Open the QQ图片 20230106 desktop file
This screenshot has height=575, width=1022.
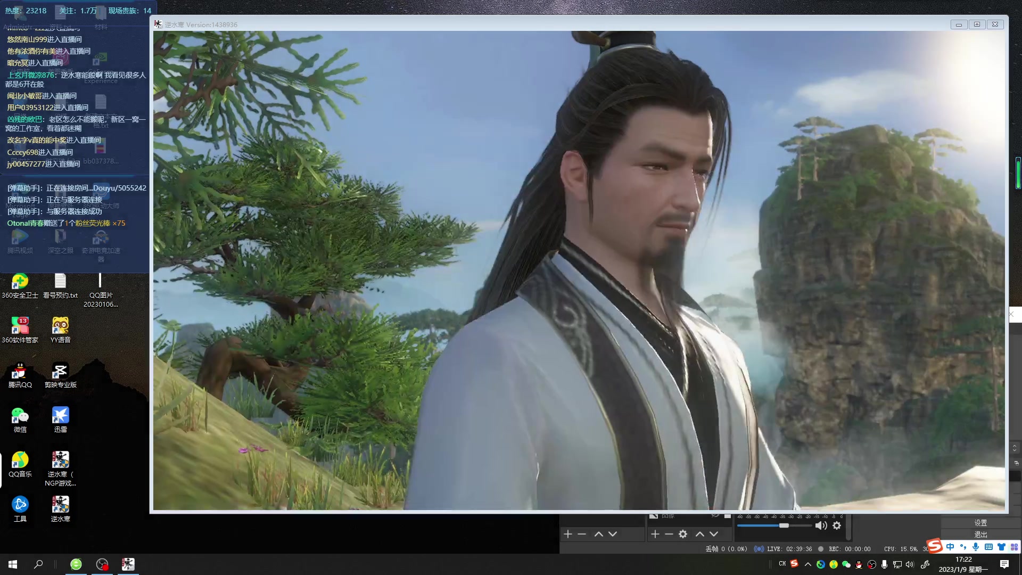tap(100, 290)
